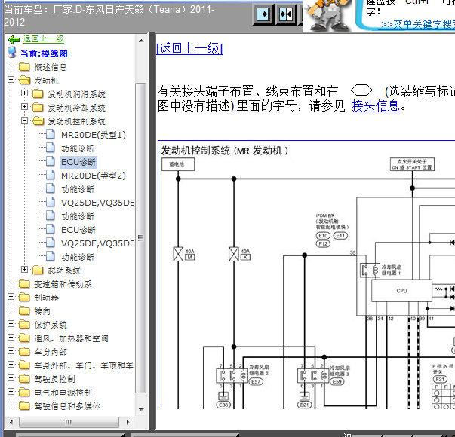Click the green back arrow icon

13,39
